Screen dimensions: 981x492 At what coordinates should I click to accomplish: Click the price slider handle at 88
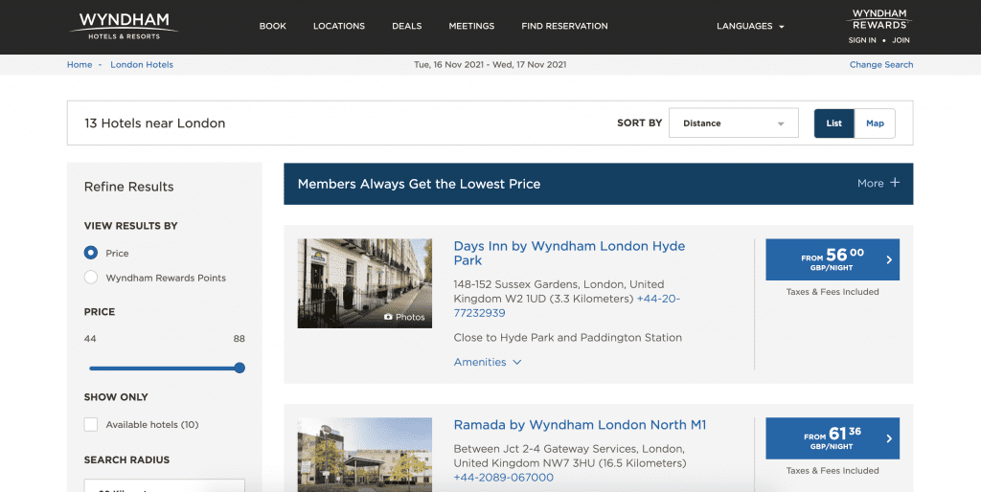[x=240, y=369]
